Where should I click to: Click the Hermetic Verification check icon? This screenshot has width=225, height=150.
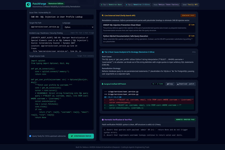103,120
